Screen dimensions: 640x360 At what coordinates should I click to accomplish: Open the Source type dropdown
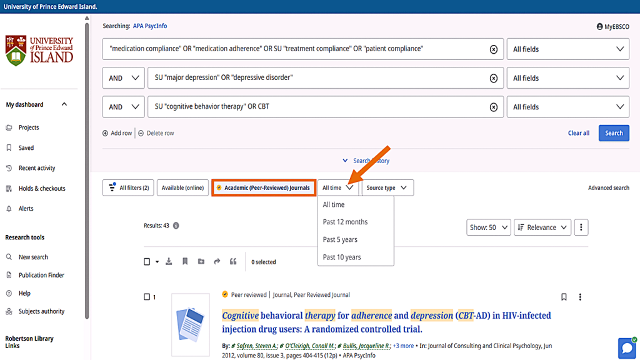(x=387, y=187)
